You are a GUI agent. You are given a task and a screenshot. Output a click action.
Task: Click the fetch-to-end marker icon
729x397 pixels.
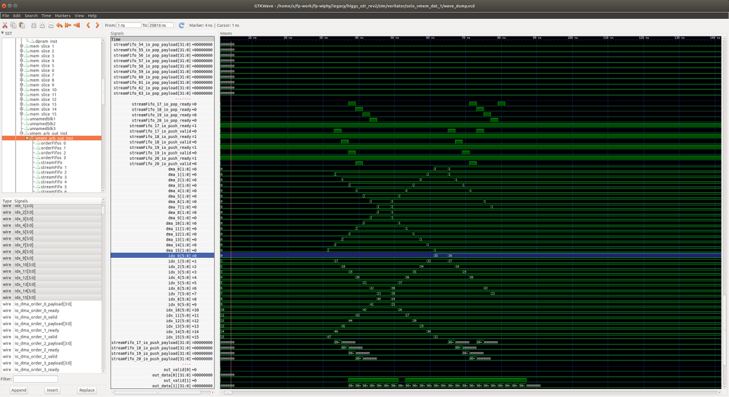[x=77, y=25]
